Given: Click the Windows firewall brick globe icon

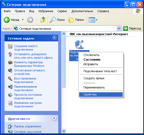Looking at the screenshot, I should coord(10,62).
